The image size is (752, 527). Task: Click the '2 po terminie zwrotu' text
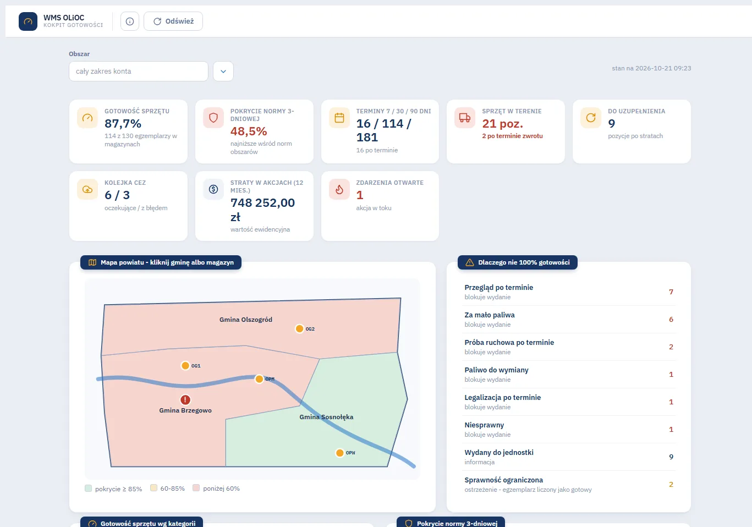(x=512, y=136)
